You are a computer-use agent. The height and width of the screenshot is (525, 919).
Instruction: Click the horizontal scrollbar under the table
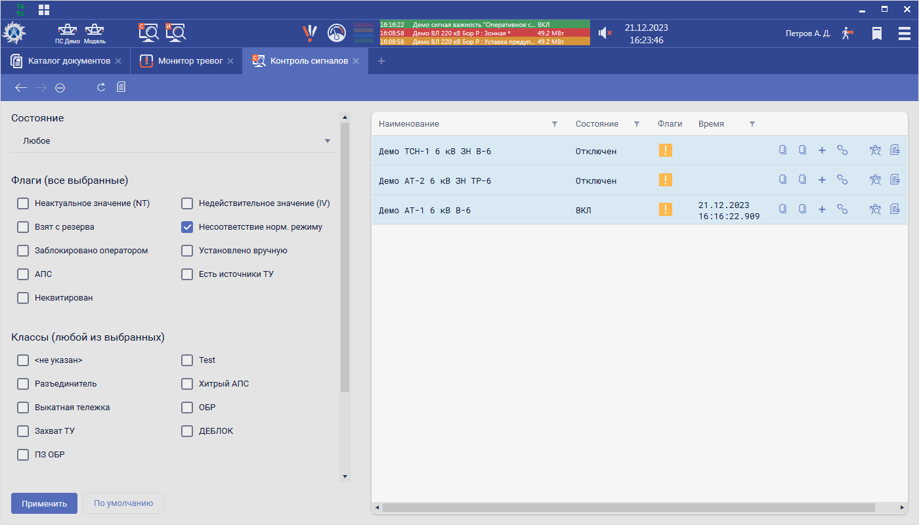pyautogui.click(x=628, y=507)
